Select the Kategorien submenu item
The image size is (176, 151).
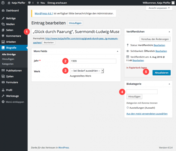[x=8, y=64]
